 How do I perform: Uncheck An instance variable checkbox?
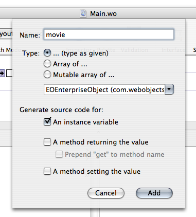pyautogui.click(x=47, y=122)
